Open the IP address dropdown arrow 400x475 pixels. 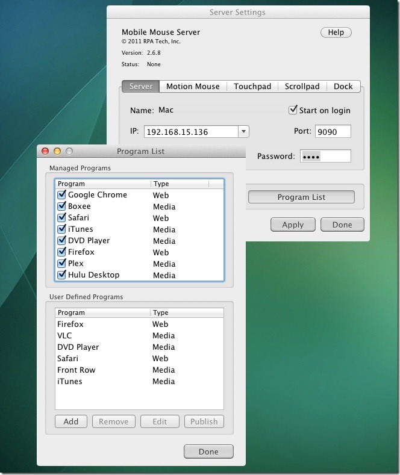243,131
